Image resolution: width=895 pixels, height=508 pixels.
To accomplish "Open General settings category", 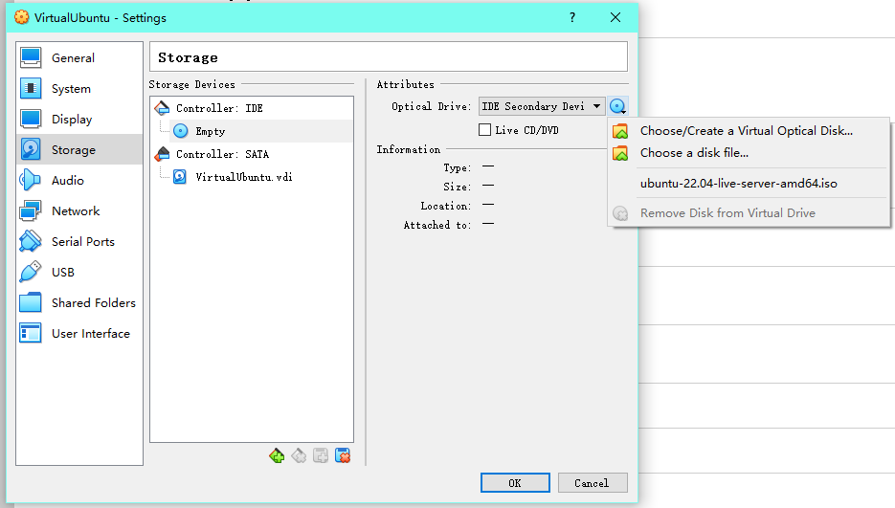I will coord(79,57).
